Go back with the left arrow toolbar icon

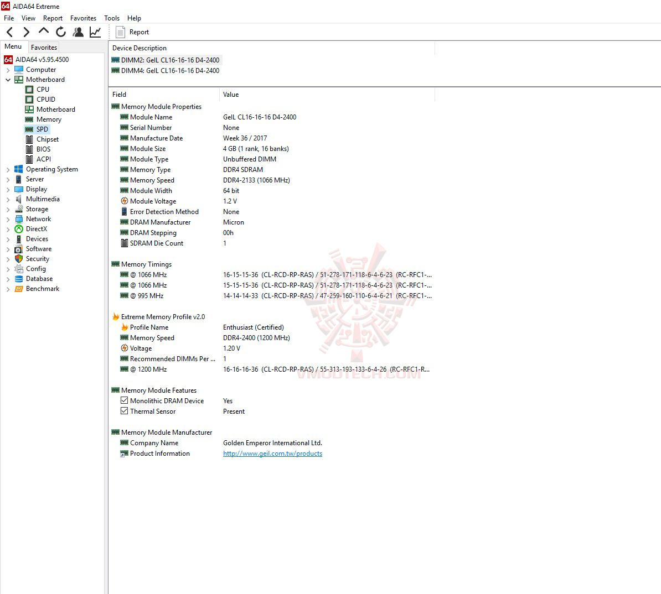tap(10, 32)
